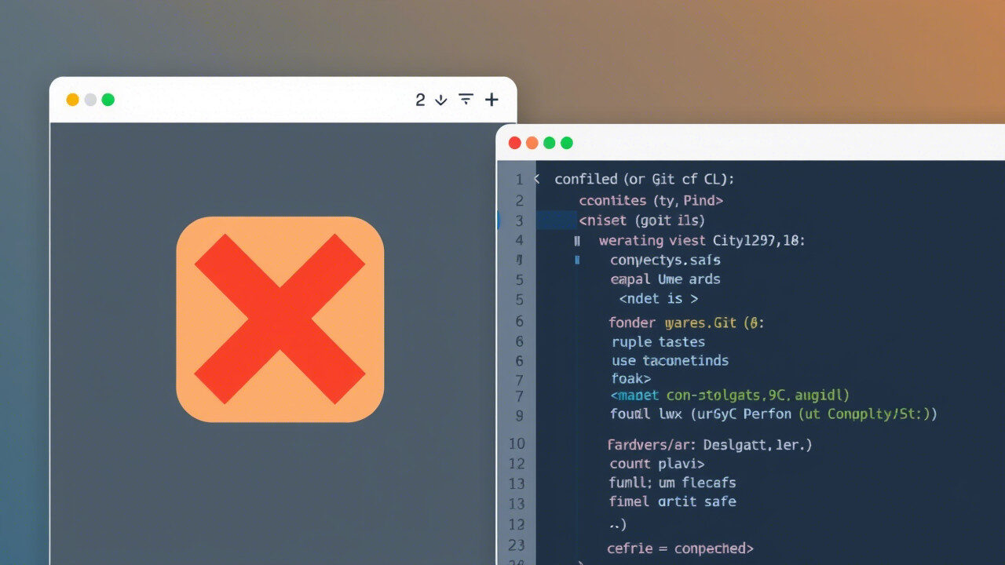The image size is (1005, 565).
Task: Click the code line 'eapal Ume ards'
Action: coord(665,279)
